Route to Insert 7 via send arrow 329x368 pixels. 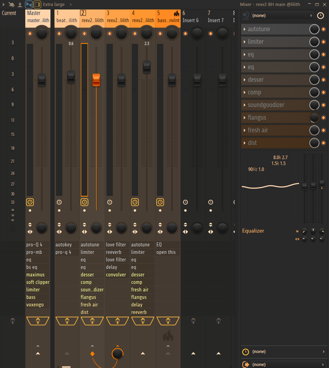click(x=219, y=353)
